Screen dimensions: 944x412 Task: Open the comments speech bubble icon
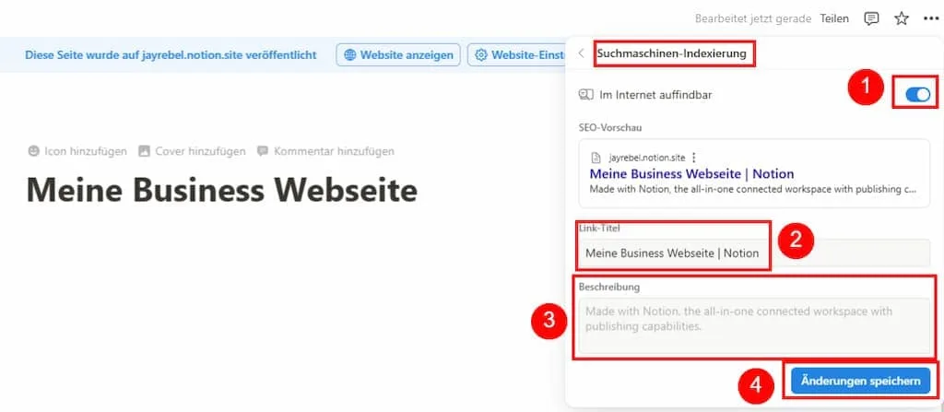[871, 18]
